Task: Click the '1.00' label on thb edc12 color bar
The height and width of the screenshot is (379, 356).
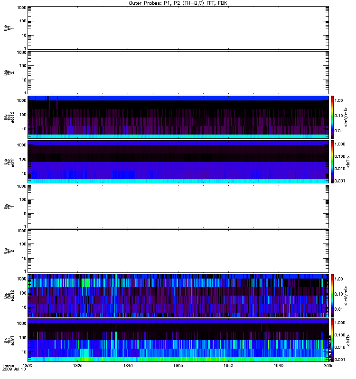Action: click(338, 100)
